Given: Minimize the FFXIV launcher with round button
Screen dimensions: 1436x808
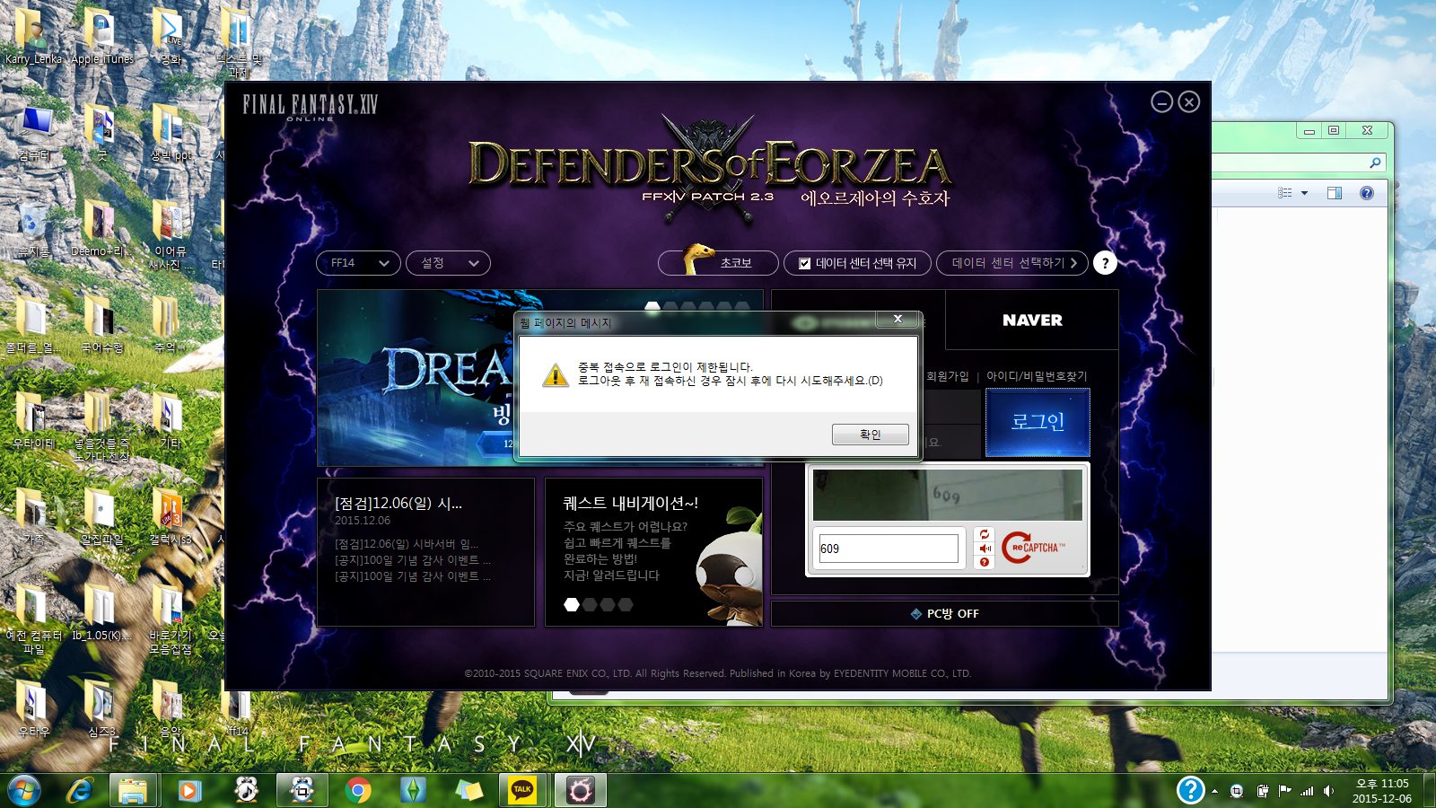Looking at the screenshot, I should tap(1161, 102).
